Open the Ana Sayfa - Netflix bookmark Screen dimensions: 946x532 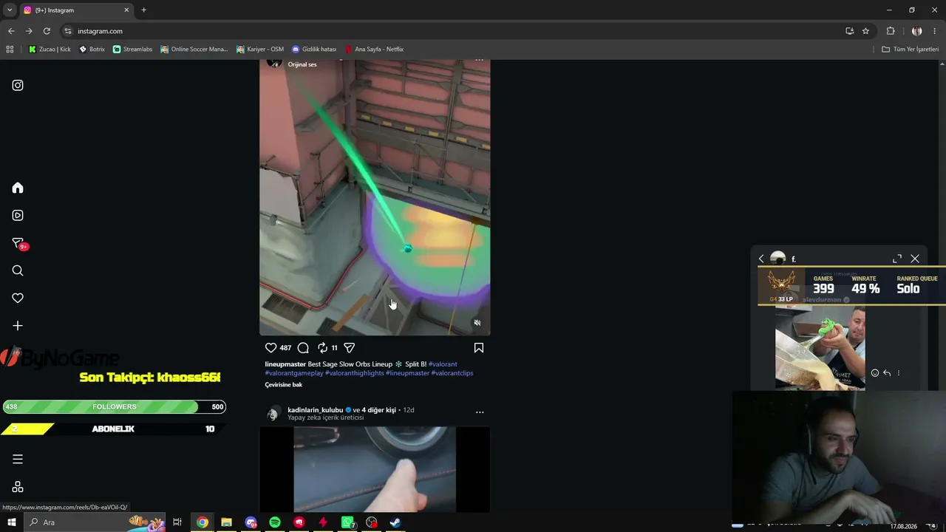tap(374, 50)
